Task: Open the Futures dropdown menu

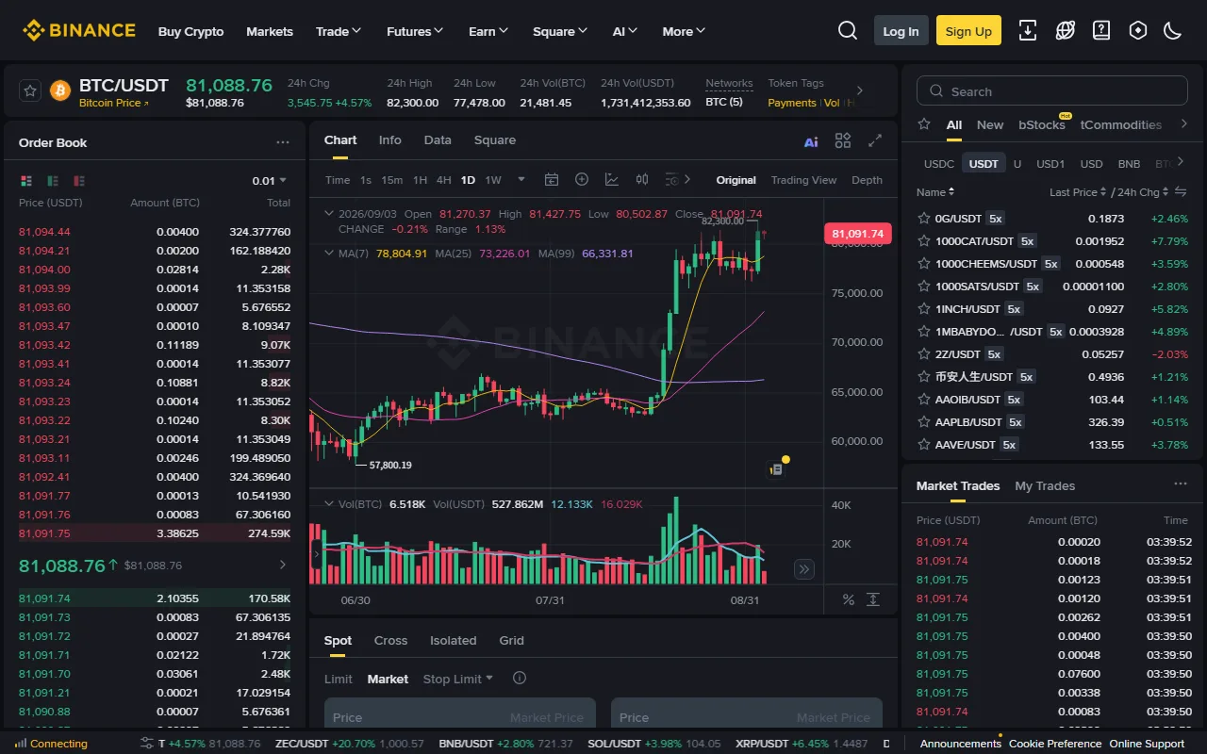Action: coord(415,31)
